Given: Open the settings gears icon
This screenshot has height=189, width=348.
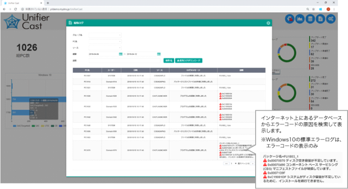Looking at the screenshot, I should pyautogui.click(x=331, y=19).
